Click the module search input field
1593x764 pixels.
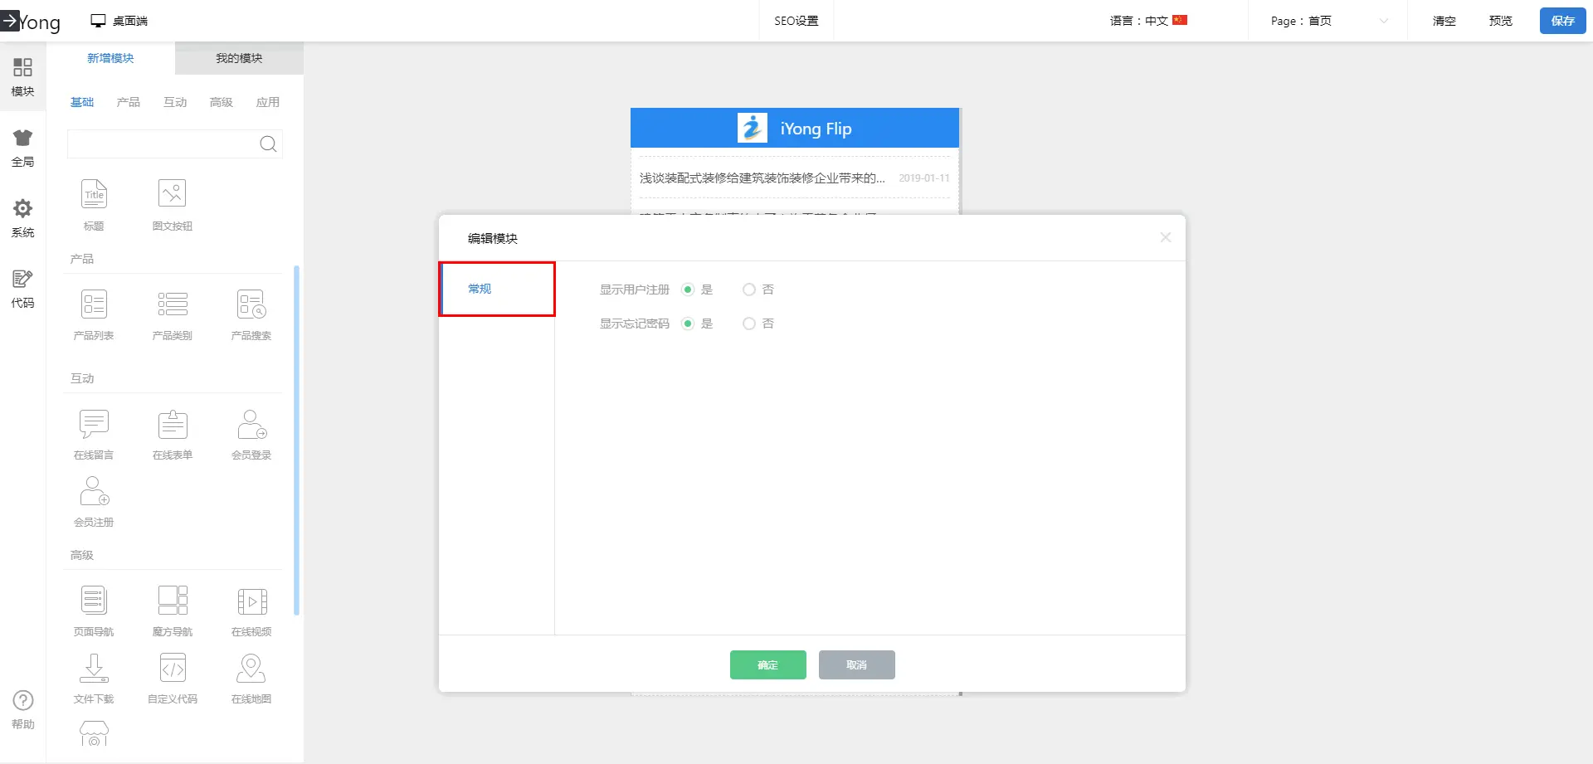click(x=163, y=144)
